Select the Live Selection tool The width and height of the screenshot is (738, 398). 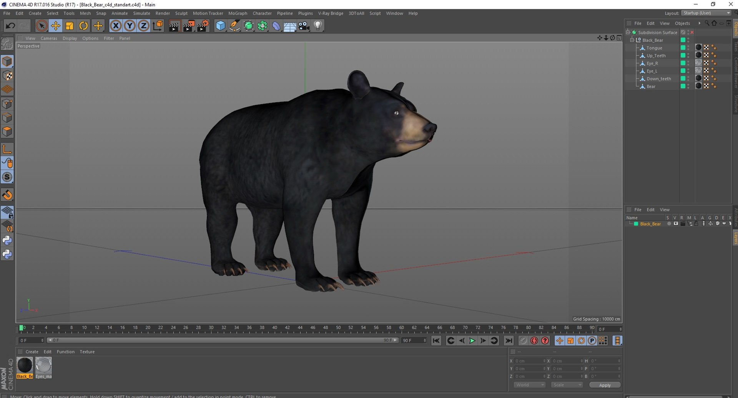coord(42,26)
